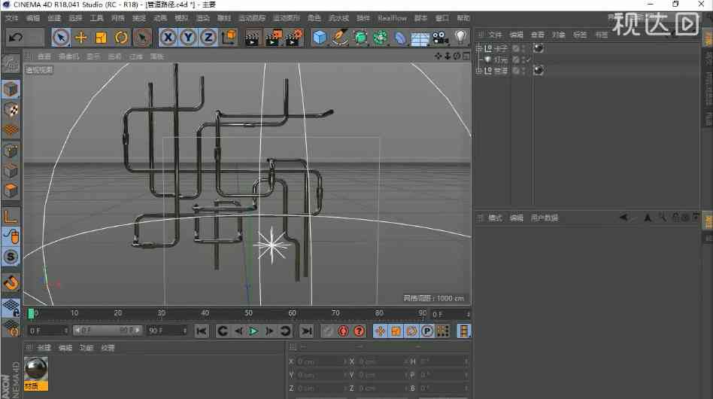Select polygons mode orange cube icon
The width and height of the screenshot is (713, 399).
click(11, 190)
